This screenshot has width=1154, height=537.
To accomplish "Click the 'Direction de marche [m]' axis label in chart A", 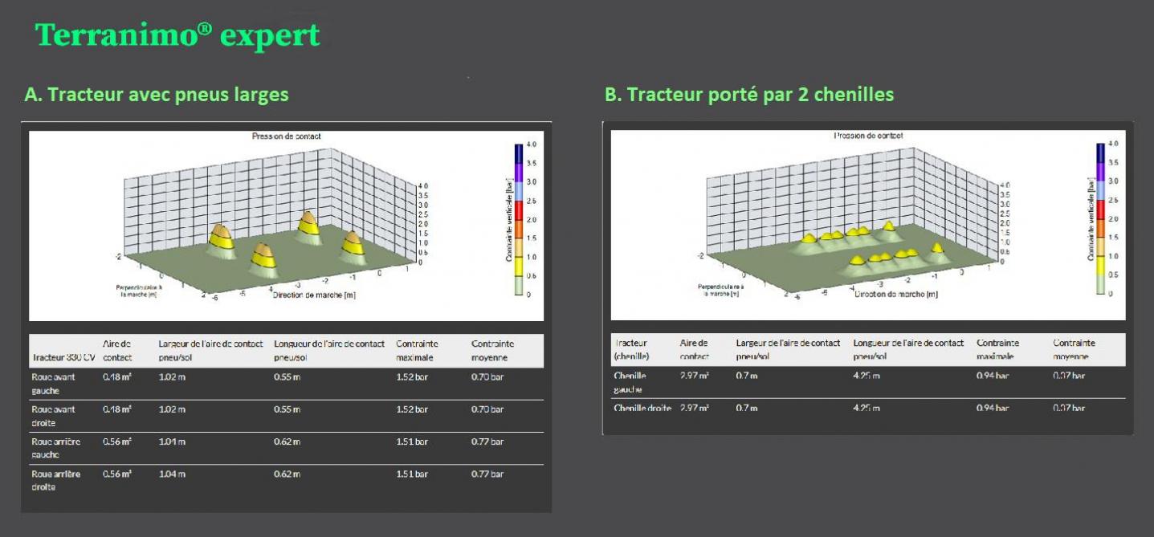I will [x=315, y=295].
